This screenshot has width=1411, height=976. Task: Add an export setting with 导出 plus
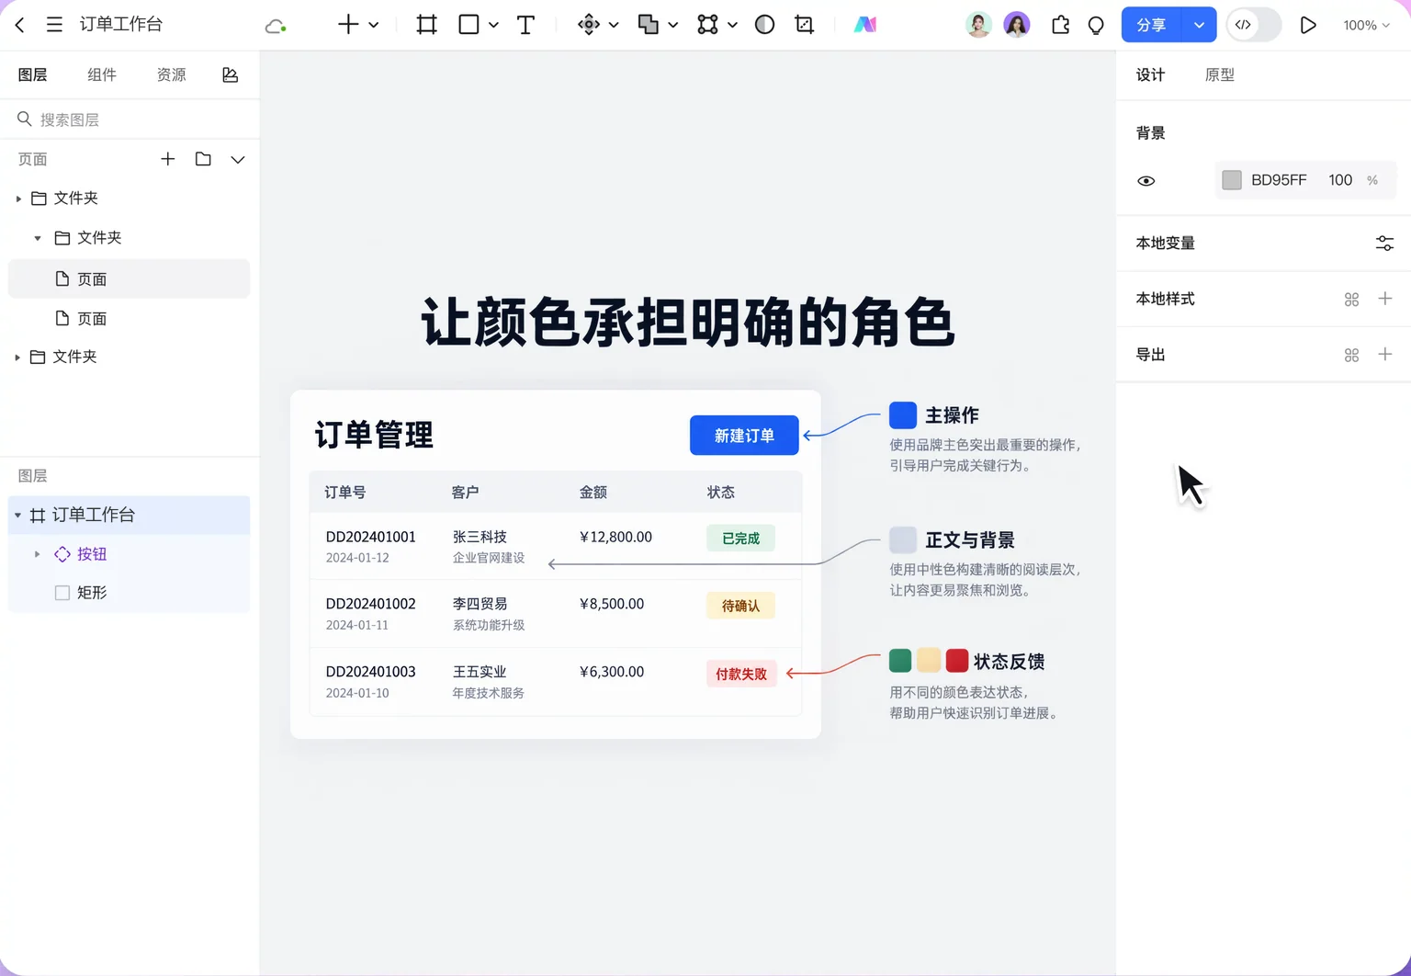(x=1385, y=355)
